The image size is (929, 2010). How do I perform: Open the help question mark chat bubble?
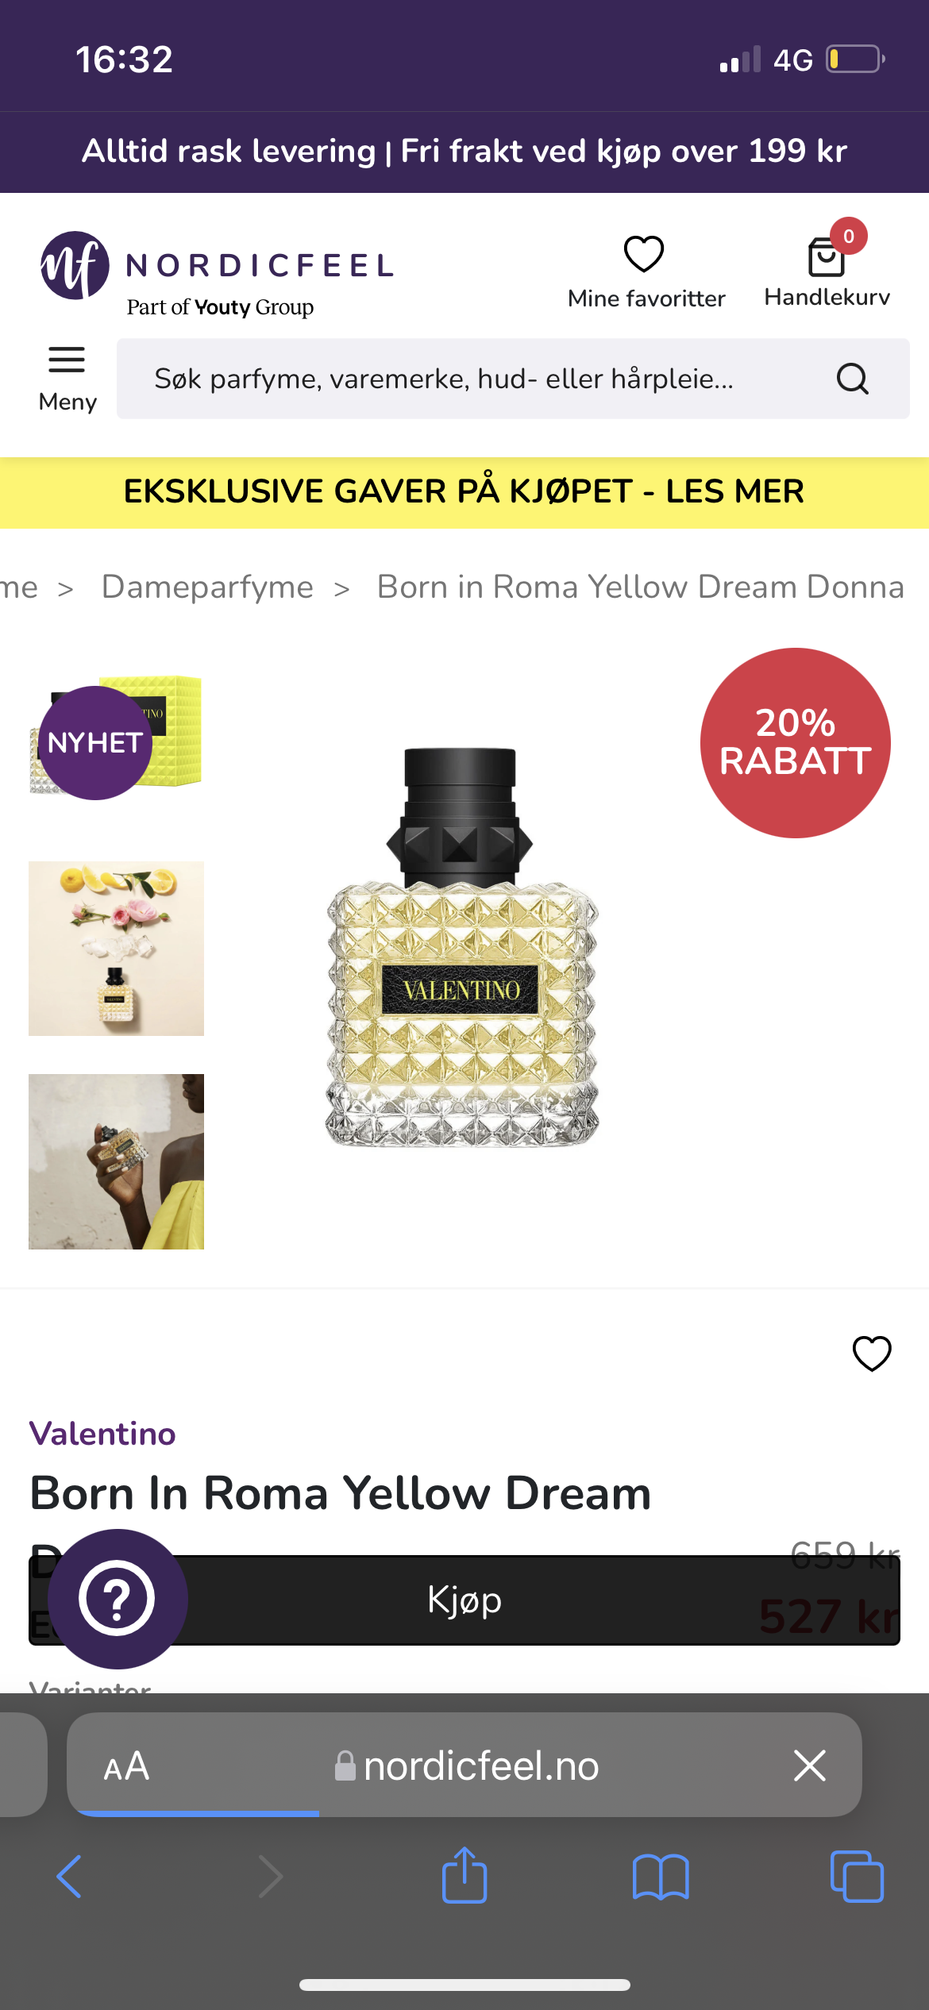(x=118, y=1598)
